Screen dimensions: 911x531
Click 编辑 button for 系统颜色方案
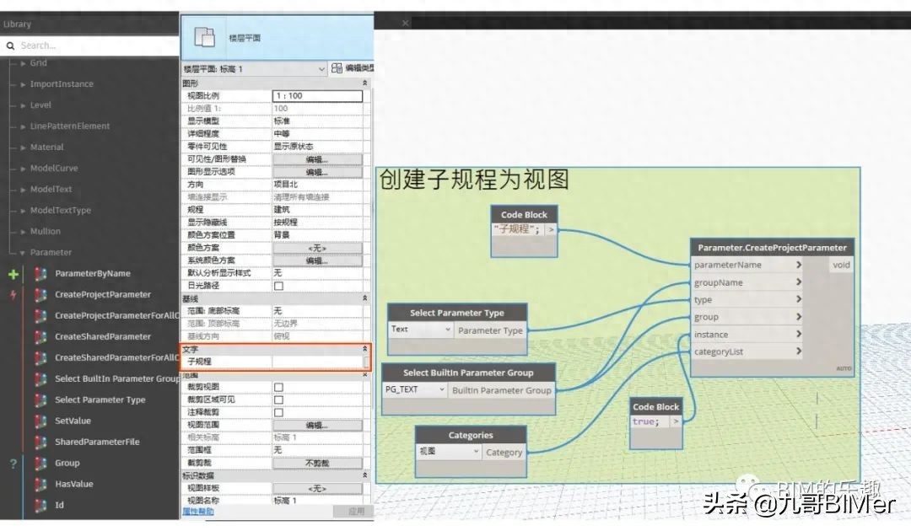click(x=317, y=260)
